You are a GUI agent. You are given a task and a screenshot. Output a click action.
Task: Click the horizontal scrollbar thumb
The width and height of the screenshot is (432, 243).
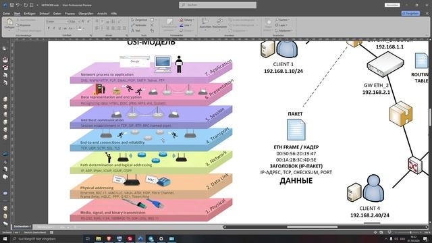point(312,227)
